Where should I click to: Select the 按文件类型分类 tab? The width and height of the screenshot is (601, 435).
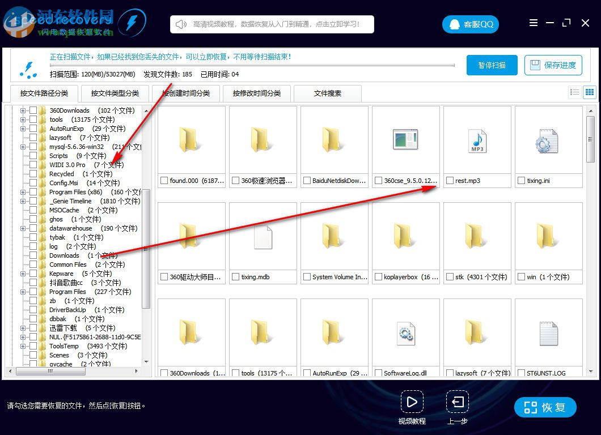pyautogui.click(x=115, y=93)
